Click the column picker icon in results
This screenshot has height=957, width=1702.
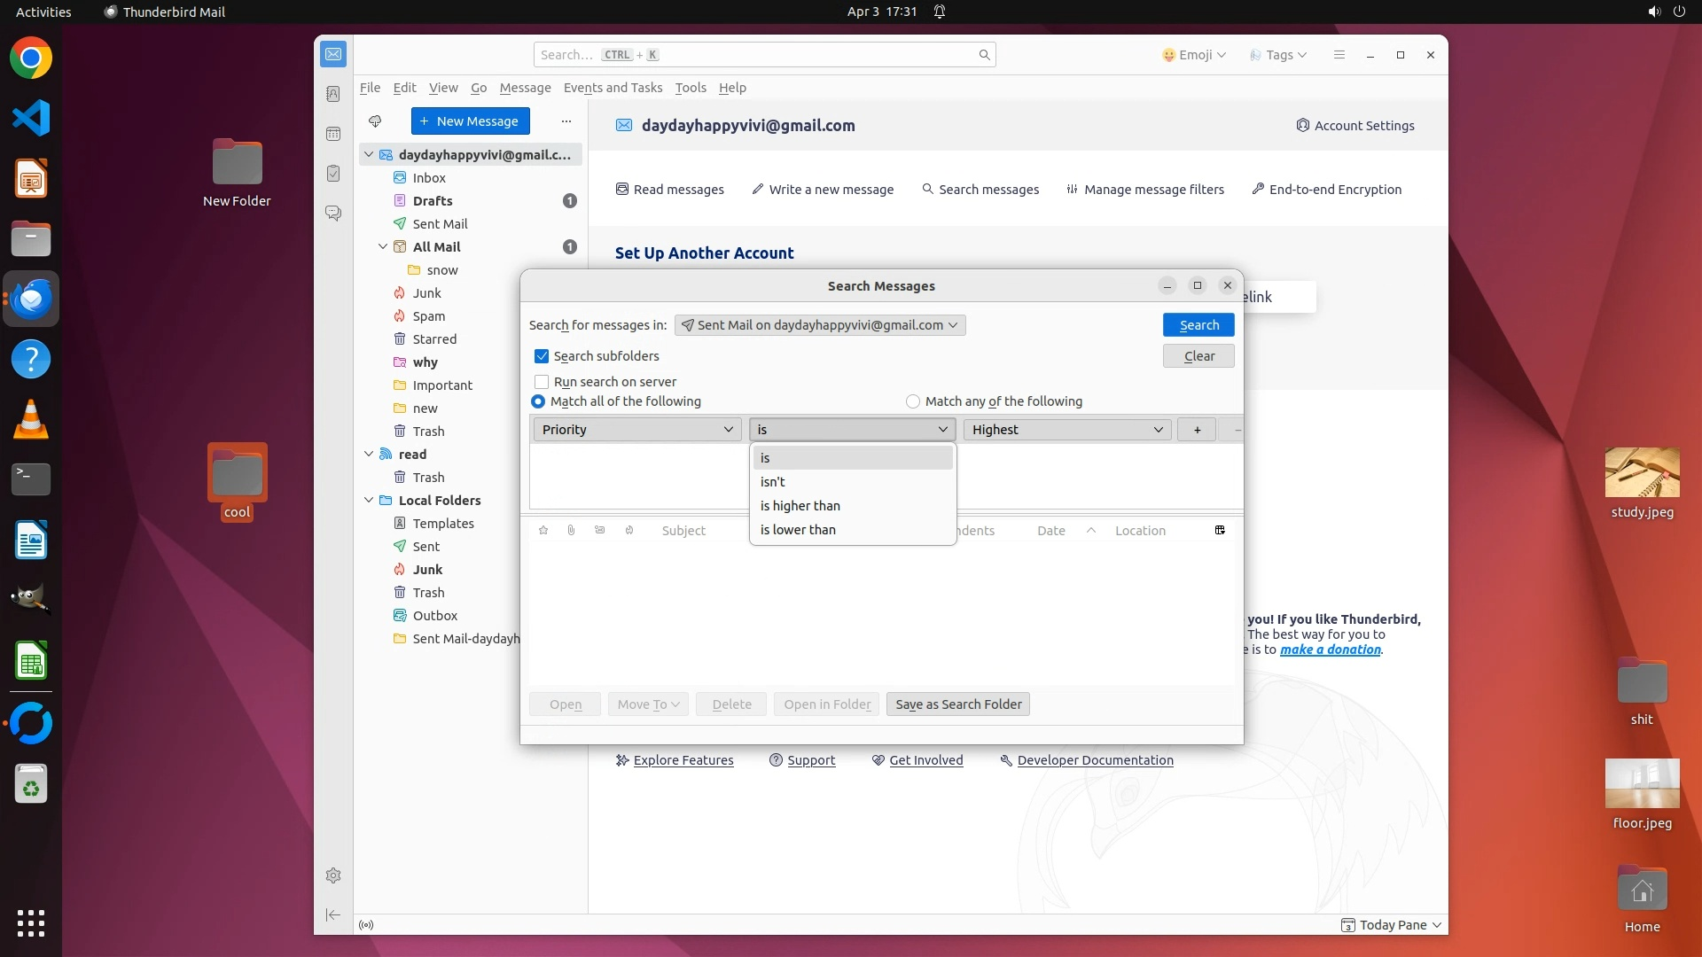pyautogui.click(x=1220, y=530)
